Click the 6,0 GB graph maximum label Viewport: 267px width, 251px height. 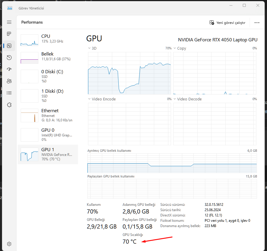252,151
